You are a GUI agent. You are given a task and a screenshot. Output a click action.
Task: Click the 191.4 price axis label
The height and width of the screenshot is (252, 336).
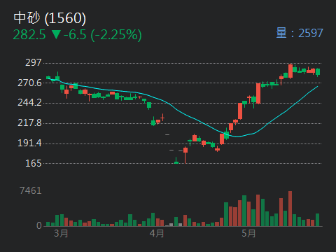tap(29, 143)
